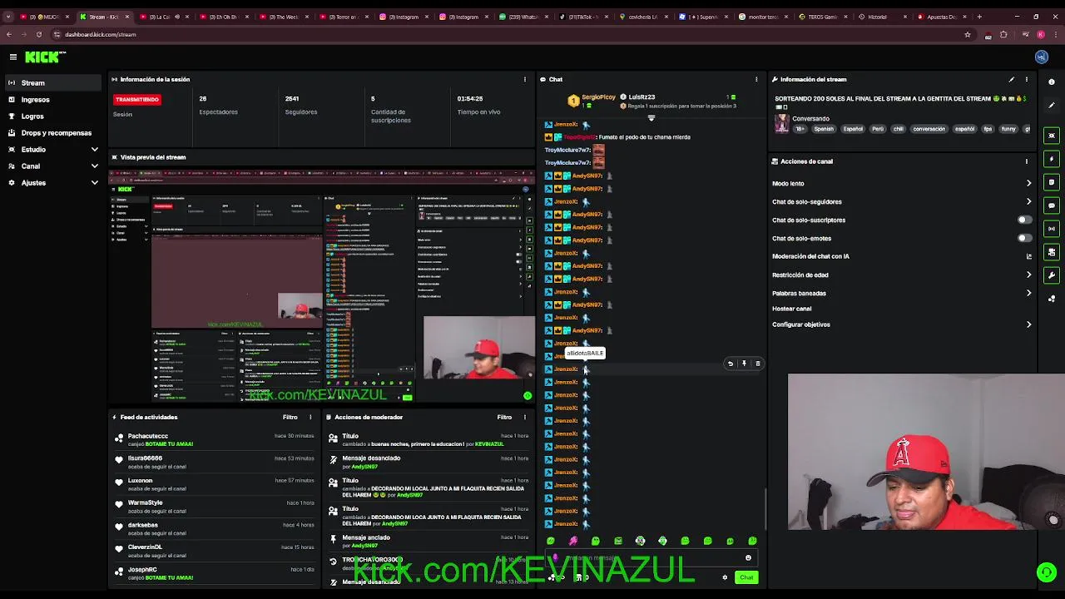Open Restricción de edad options arrow
The width and height of the screenshot is (1065, 599).
(x=1028, y=275)
